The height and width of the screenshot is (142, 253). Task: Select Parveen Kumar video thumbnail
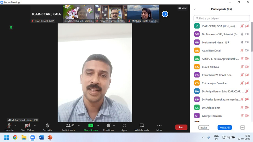tap(111, 14)
